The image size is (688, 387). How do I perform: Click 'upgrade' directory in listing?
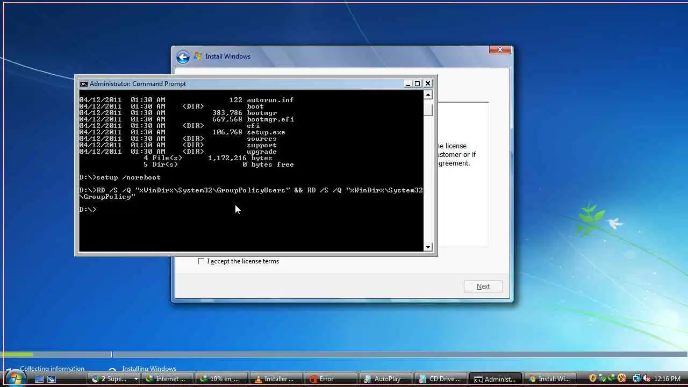tap(262, 152)
